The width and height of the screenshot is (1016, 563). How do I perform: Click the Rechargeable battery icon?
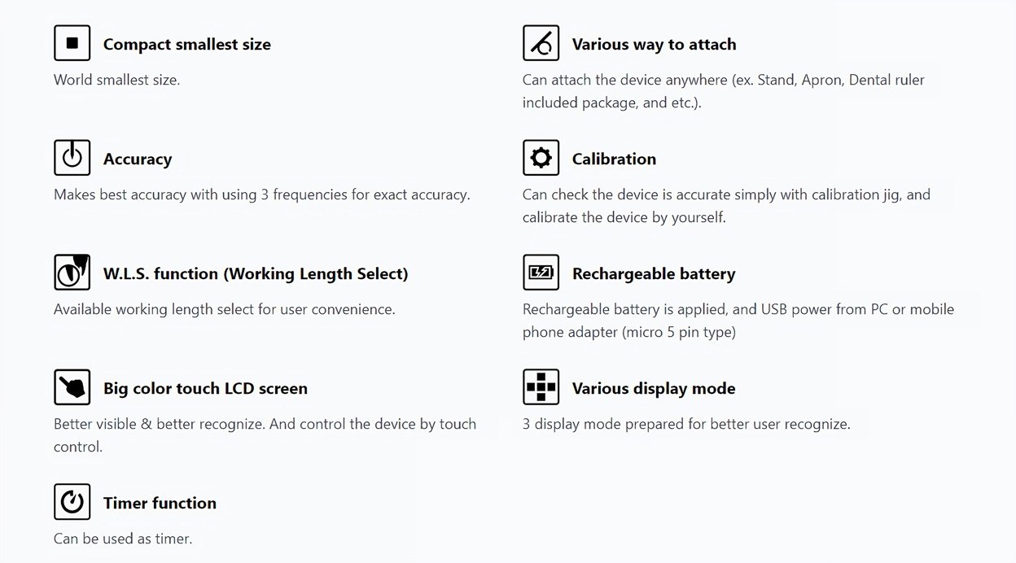pyautogui.click(x=541, y=273)
